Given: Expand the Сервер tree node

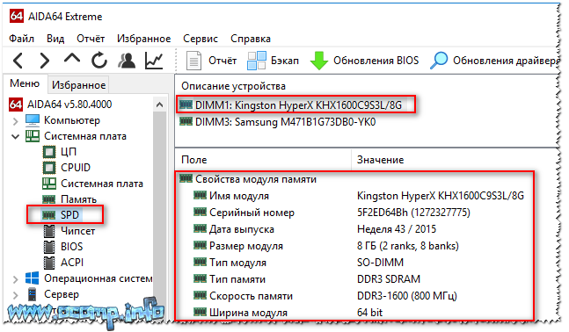Looking at the screenshot, I should [15, 295].
